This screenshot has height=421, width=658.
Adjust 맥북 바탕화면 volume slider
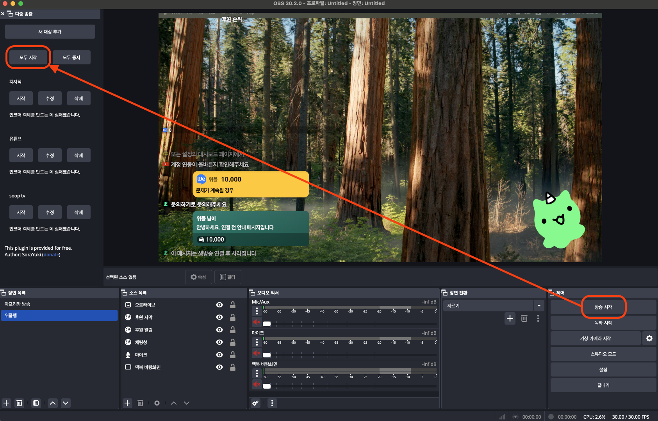(x=350, y=386)
